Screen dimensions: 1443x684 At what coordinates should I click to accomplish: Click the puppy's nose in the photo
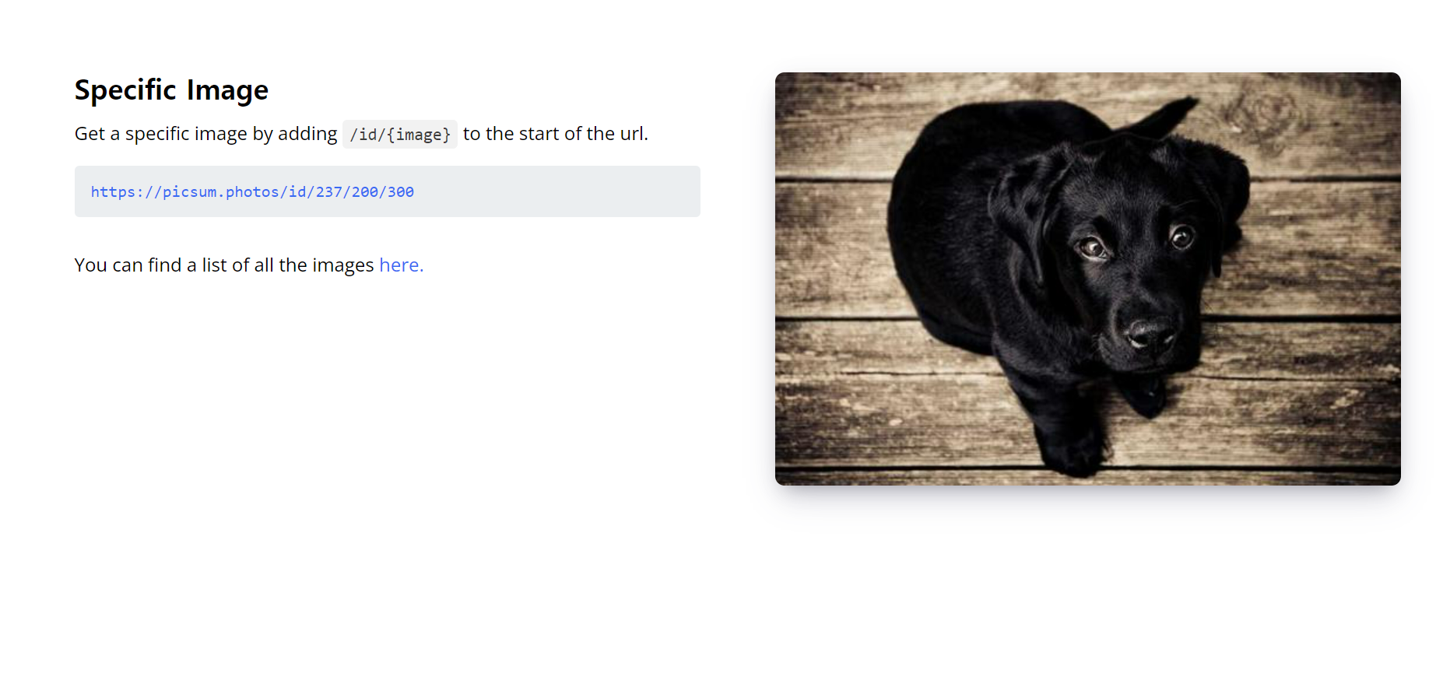tap(1150, 332)
